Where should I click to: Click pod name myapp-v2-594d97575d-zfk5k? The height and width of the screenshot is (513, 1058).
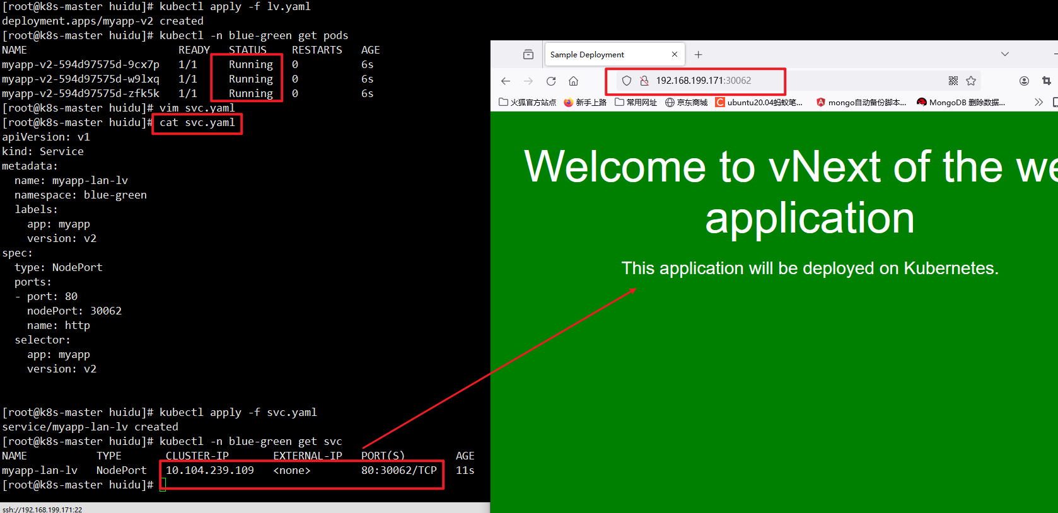point(81,93)
